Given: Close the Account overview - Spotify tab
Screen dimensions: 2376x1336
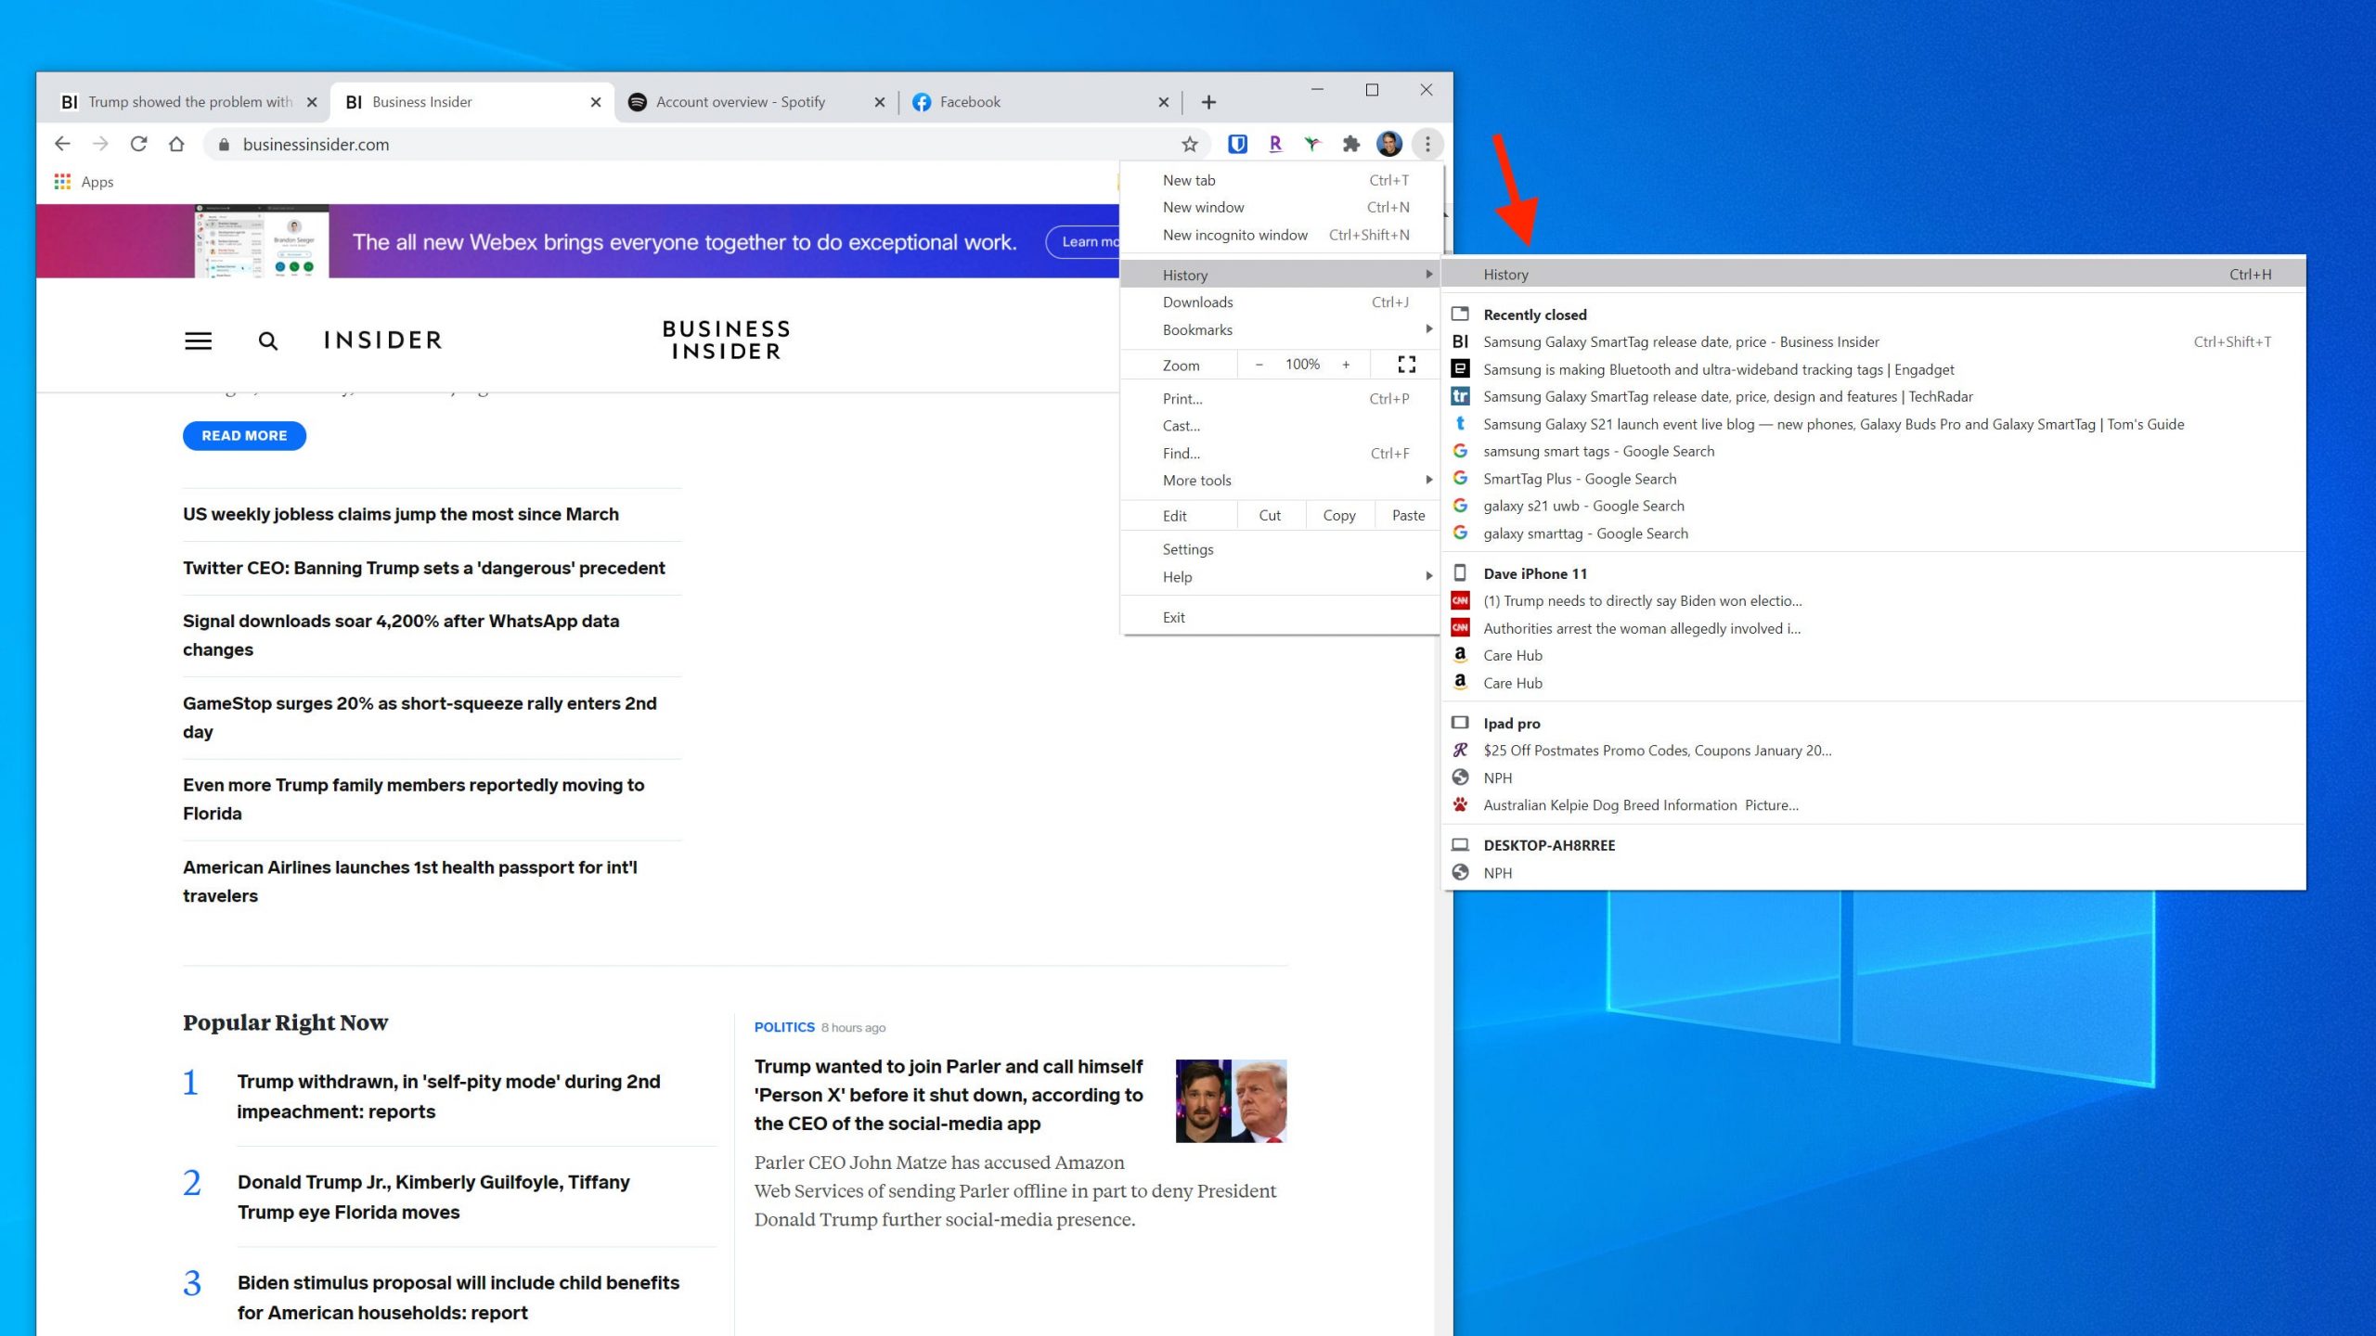Looking at the screenshot, I should pos(880,102).
